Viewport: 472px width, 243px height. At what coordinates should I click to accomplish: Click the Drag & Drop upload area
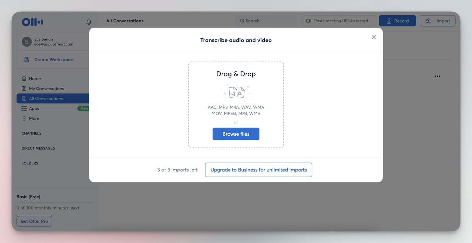click(x=236, y=105)
